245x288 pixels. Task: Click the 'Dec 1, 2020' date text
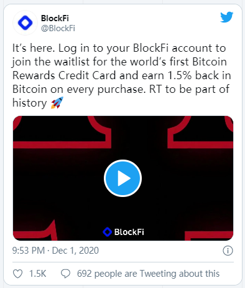pyautogui.click(x=75, y=251)
